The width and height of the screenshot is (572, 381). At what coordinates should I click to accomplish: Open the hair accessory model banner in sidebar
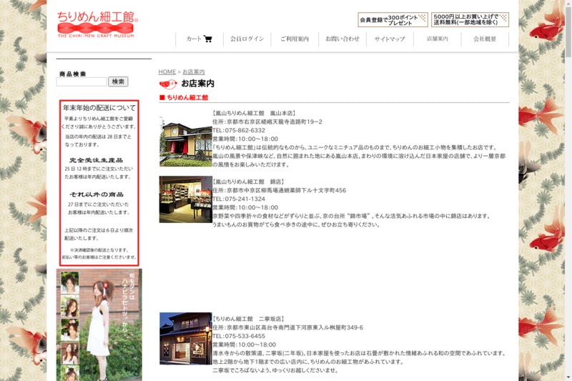[x=99, y=325]
